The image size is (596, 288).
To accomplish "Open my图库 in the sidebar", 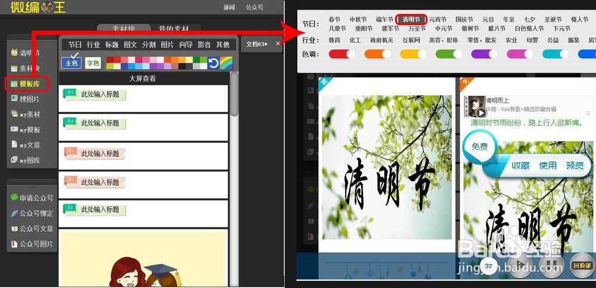I will (x=25, y=160).
